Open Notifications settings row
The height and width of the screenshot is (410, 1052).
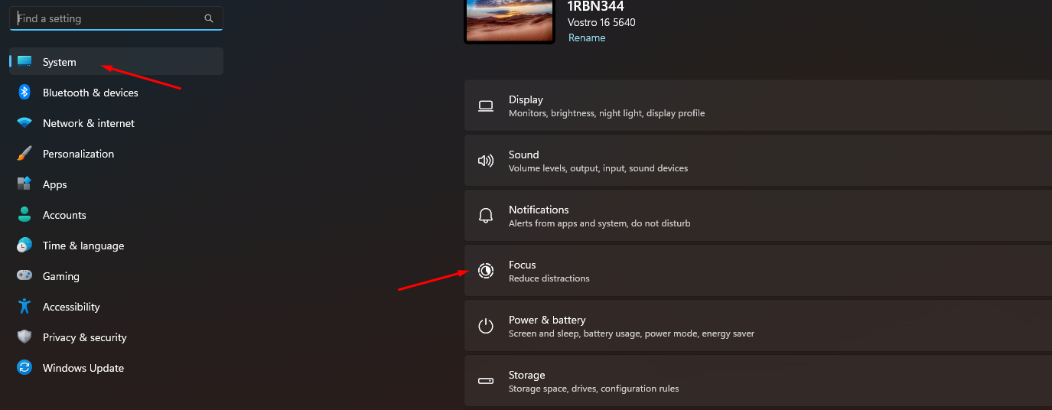pyautogui.click(x=758, y=216)
